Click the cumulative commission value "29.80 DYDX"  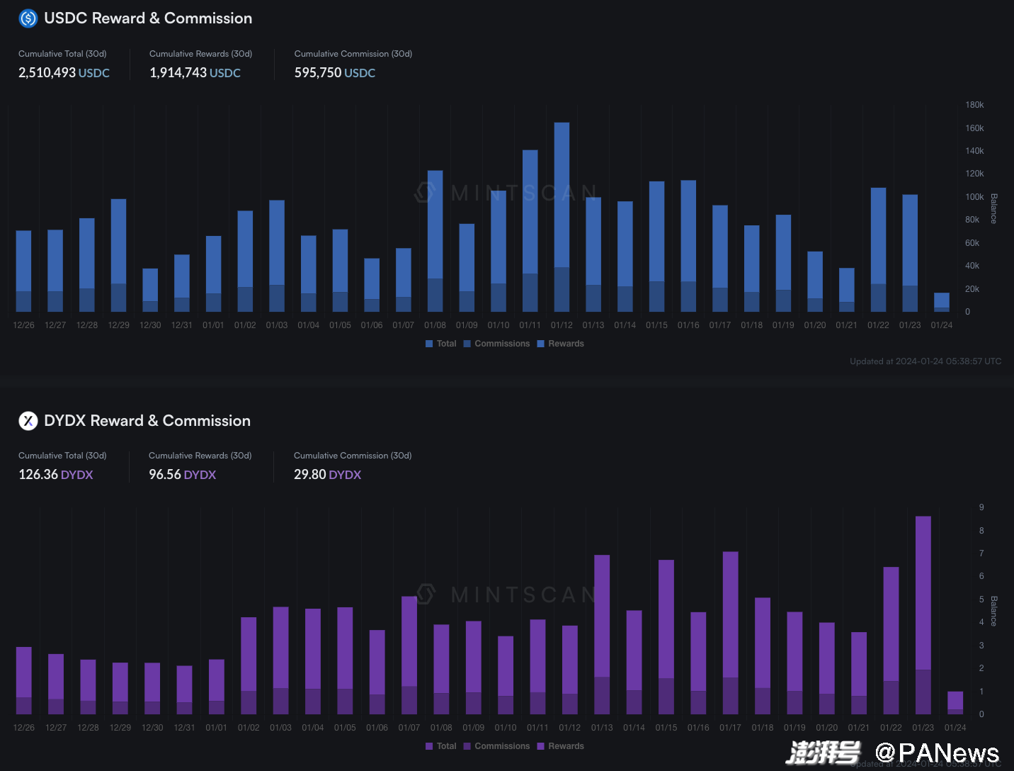[327, 475]
